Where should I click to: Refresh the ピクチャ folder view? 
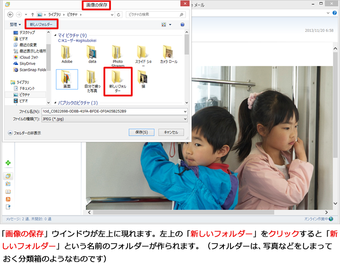[119, 15]
